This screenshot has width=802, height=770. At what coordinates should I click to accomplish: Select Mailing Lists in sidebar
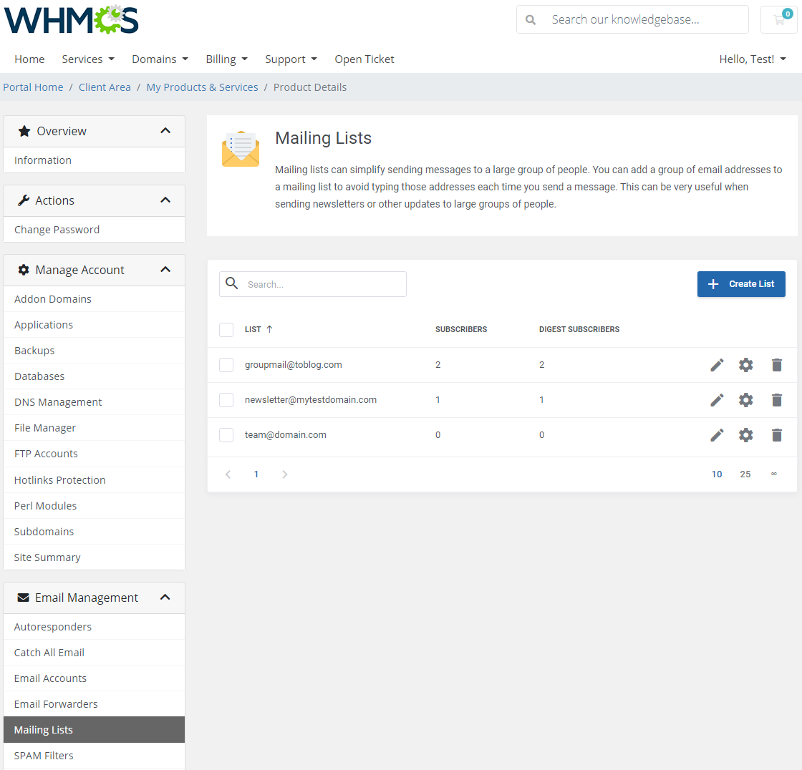point(94,730)
